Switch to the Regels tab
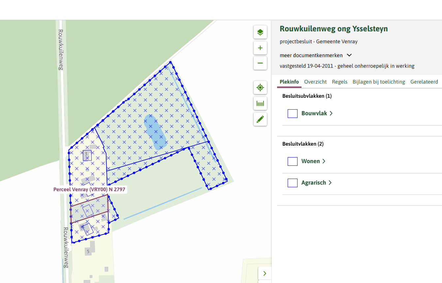Screen dimensions: 442x283 coord(339,82)
